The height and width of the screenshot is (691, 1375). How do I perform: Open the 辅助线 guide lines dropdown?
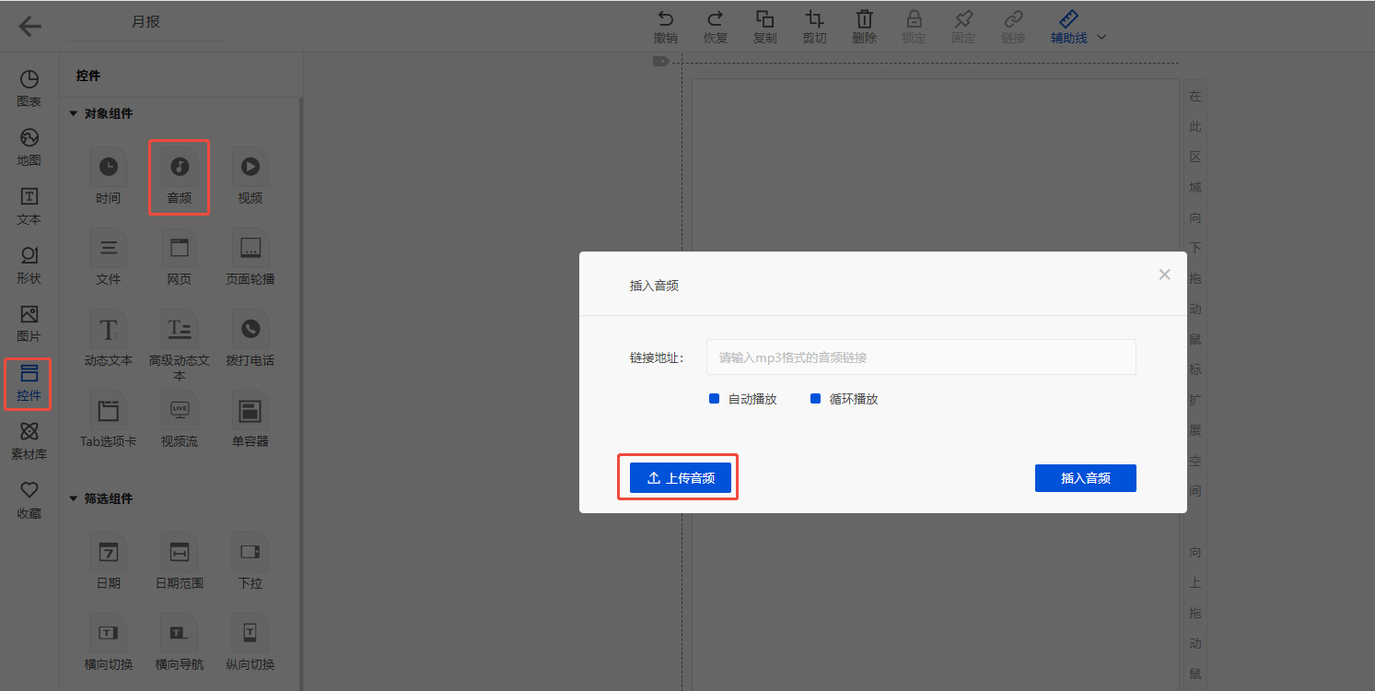[x=1078, y=28]
